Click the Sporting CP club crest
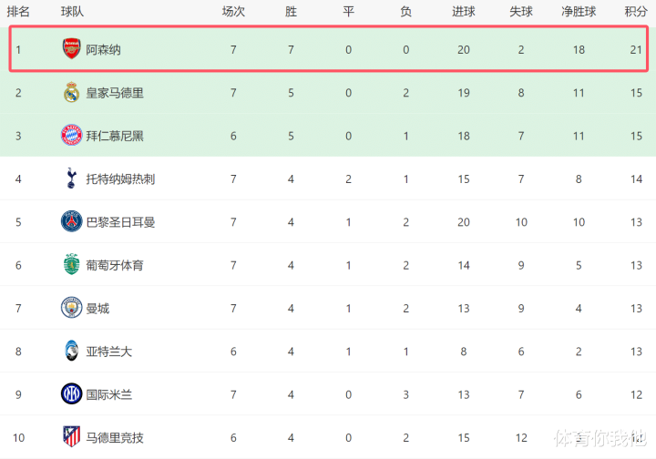 pos(71,265)
